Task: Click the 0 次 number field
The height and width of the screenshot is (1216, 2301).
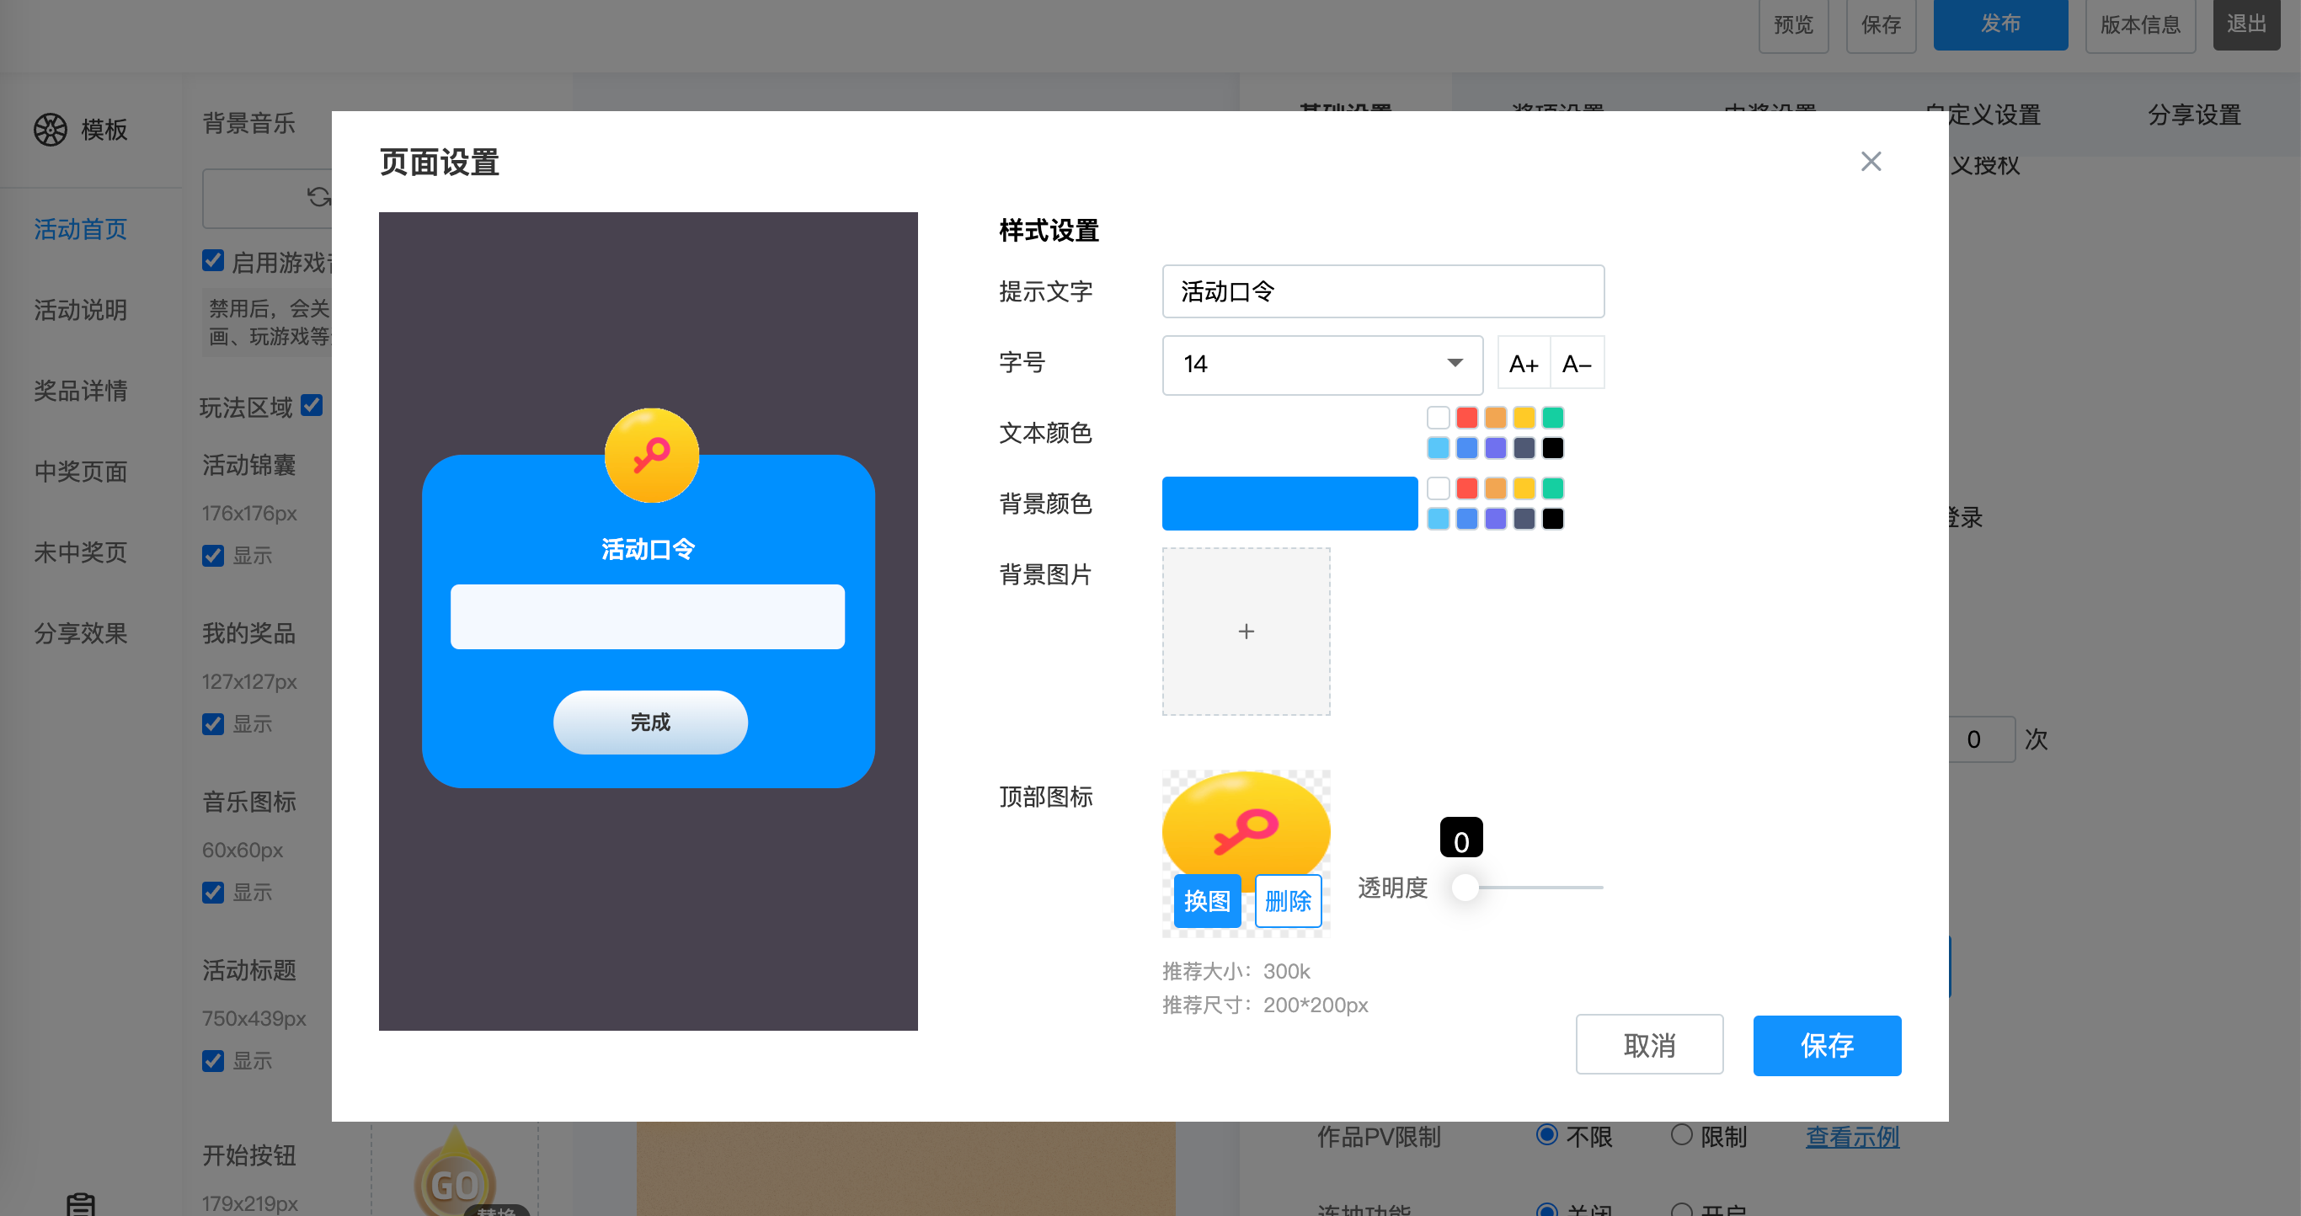Action: (1979, 739)
